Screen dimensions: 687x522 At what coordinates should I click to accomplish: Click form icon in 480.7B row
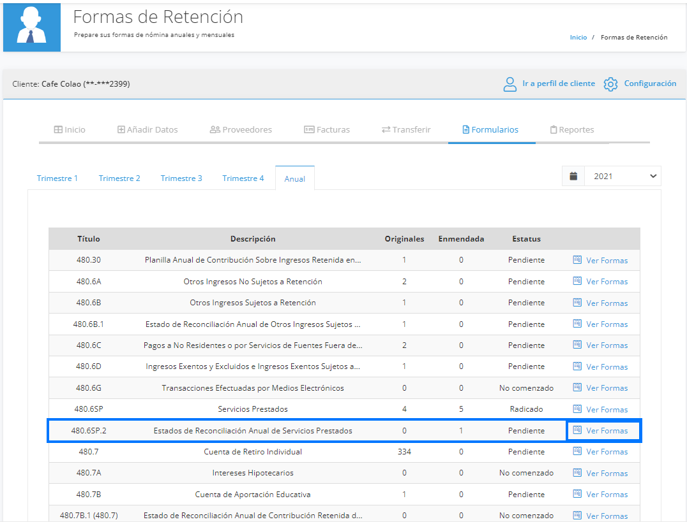pyautogui.click(x=577, y=494)
